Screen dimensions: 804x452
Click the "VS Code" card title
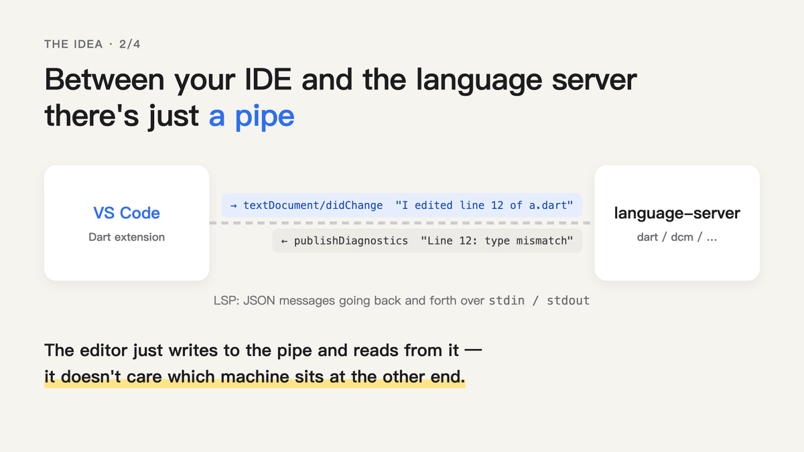(x=127, y=213)
